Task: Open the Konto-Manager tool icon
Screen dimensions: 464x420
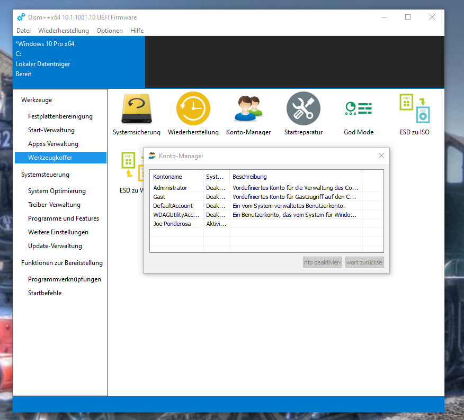Action: coord(248,114)
